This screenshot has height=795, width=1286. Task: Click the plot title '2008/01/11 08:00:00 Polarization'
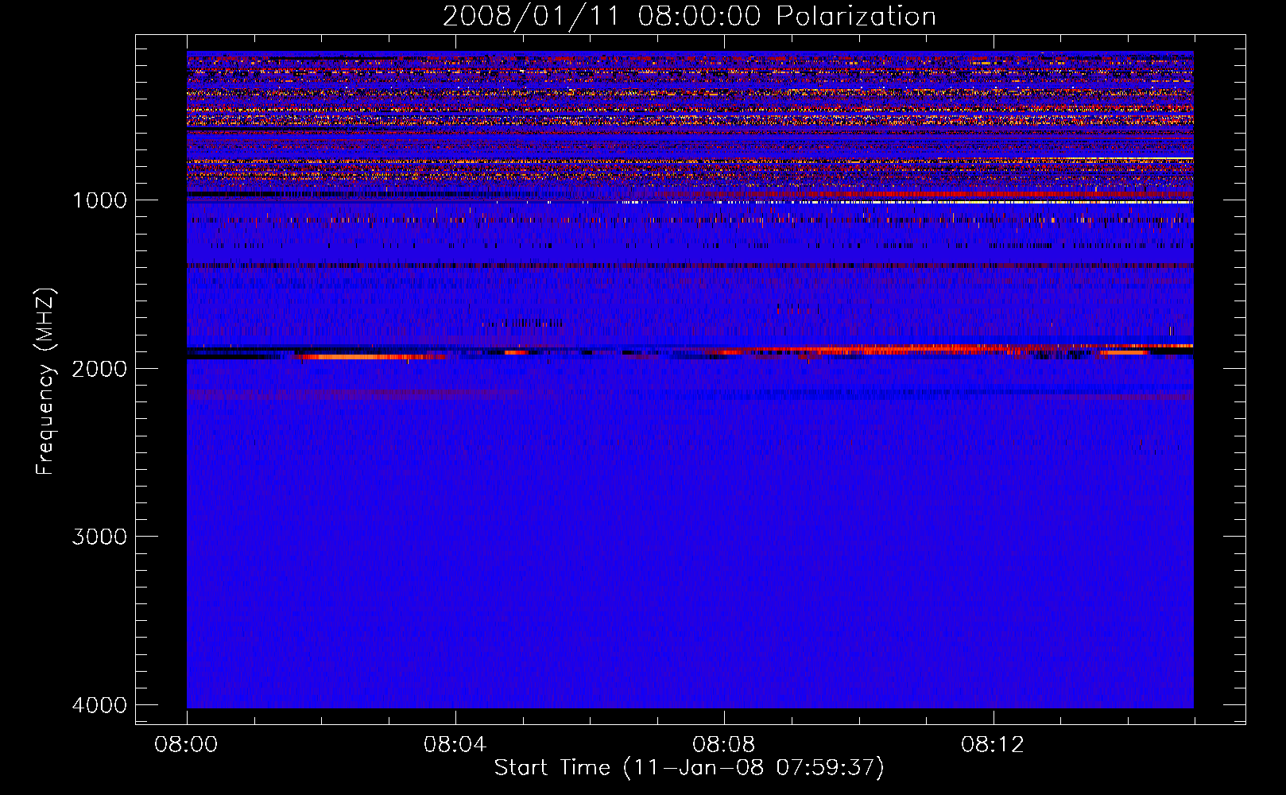pos(689,16)
